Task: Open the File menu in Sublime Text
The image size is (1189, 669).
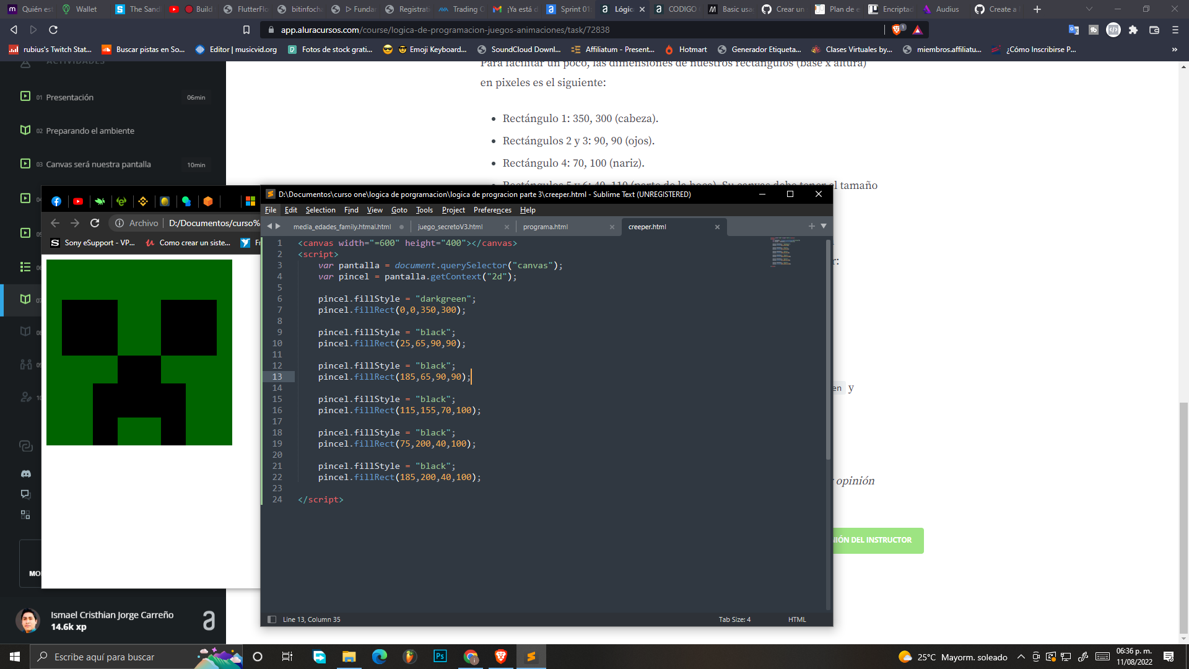Action: point(271,210)
